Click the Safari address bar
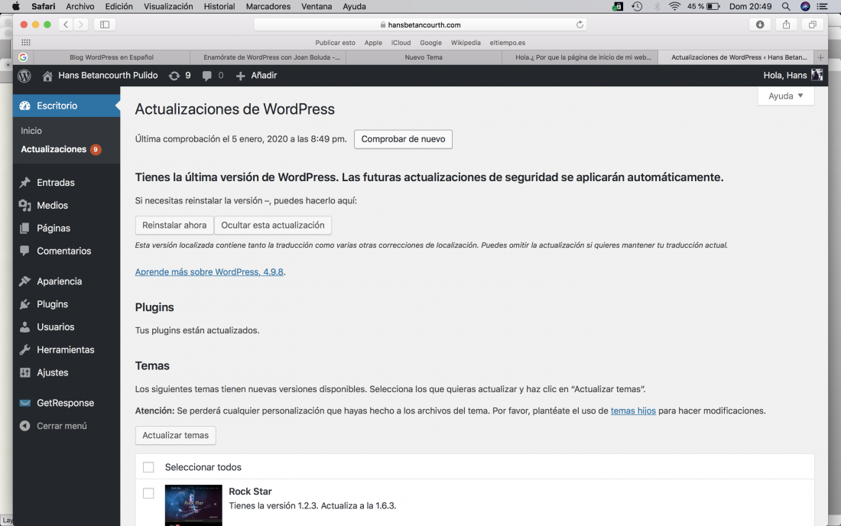Image resolution: width=841 pixels, height=526 pixels. pos(420,24)
